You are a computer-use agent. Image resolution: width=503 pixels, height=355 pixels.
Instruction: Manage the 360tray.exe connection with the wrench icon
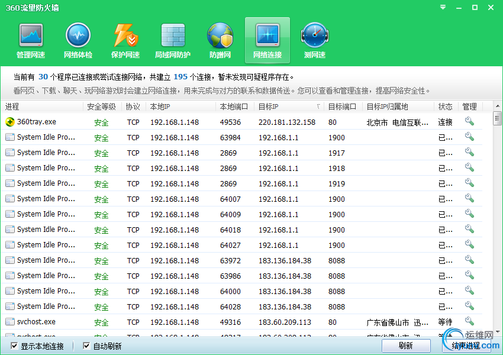(x=469, y=121)
